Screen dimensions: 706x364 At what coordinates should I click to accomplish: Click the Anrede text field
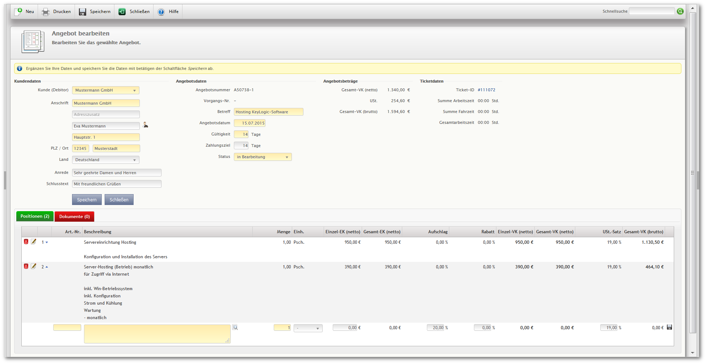tap(117, 173)
